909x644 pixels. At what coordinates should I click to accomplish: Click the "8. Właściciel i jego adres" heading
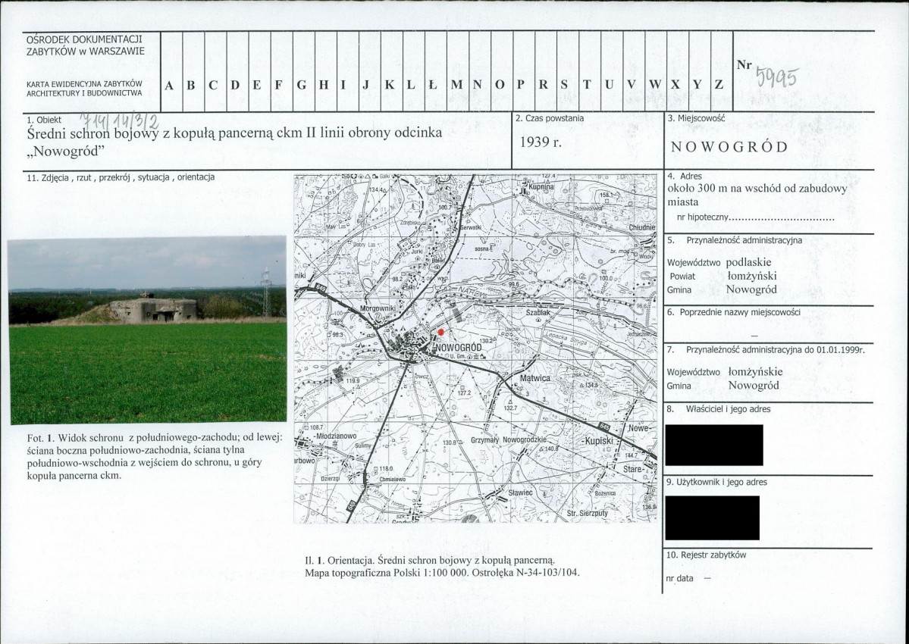pos(719,409)
